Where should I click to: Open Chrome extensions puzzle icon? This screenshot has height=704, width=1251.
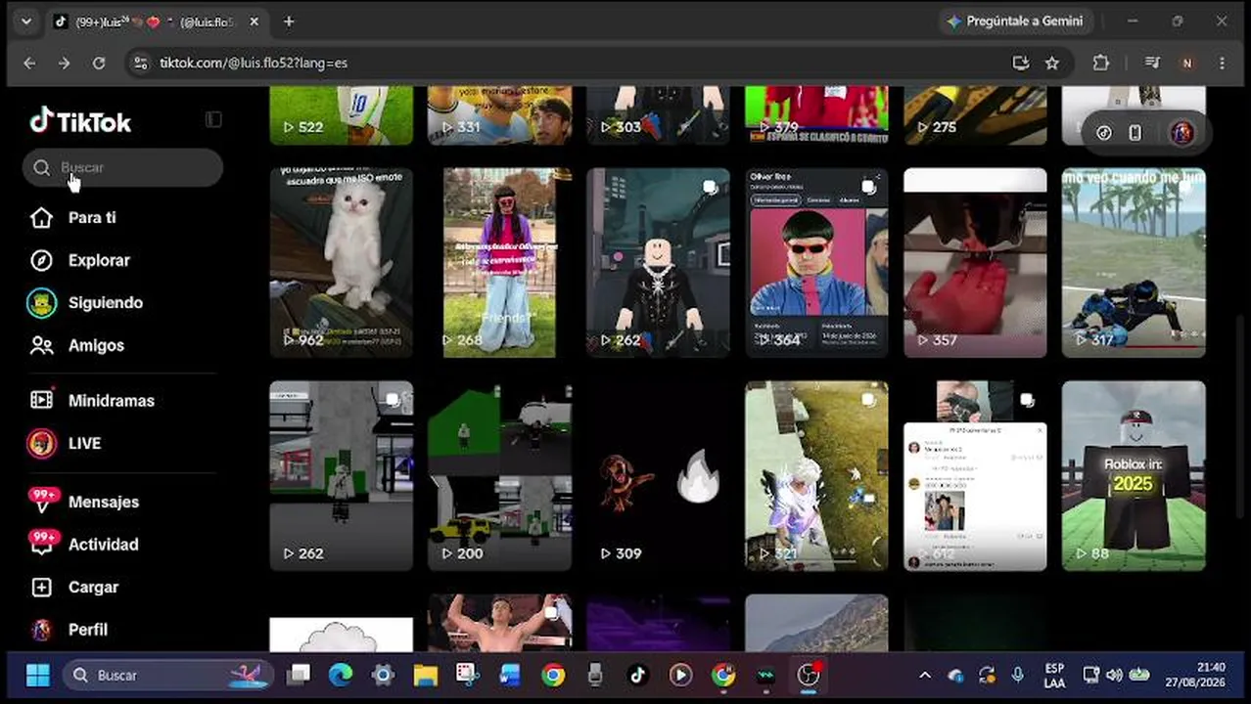coord(1101,63)
